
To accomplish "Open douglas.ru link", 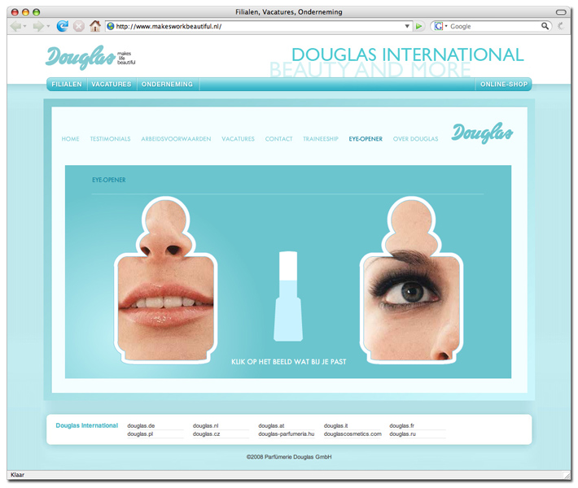I will pos(402,434).
